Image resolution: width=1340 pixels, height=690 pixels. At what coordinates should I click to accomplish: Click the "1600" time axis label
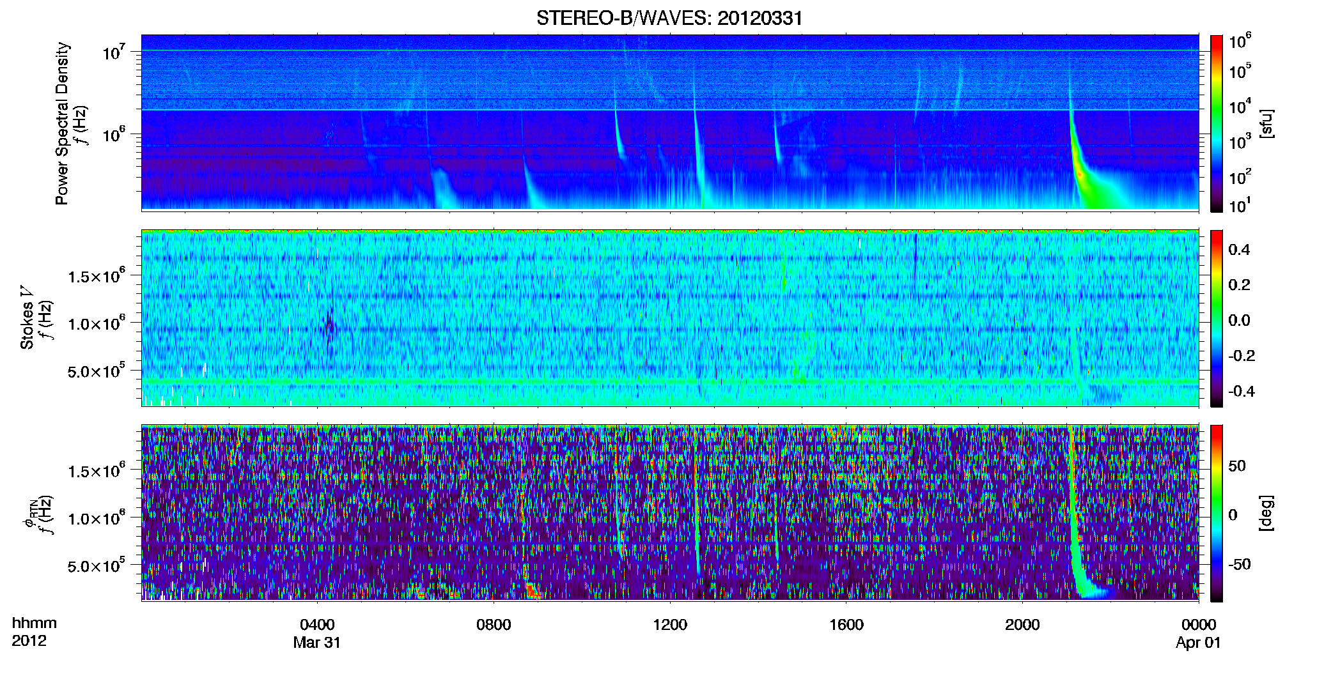click(846, 625)
